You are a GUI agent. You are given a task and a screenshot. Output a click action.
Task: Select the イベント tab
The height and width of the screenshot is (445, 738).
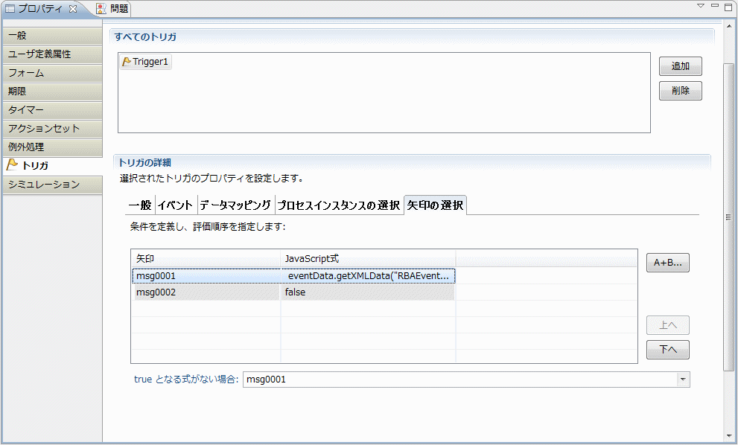click(176, 205)
